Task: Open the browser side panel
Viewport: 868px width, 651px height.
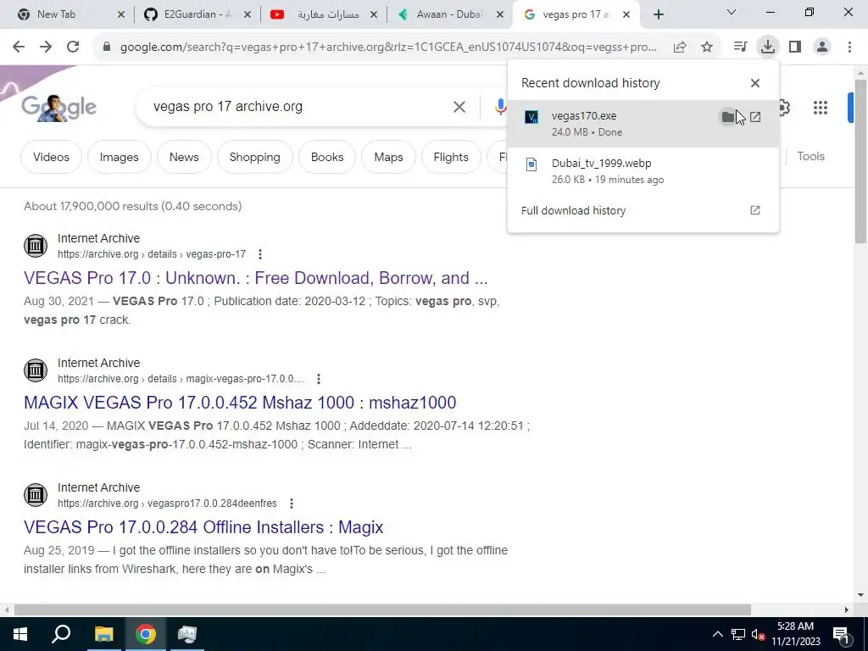Action: pyautogui.click(x=795, y=47)
